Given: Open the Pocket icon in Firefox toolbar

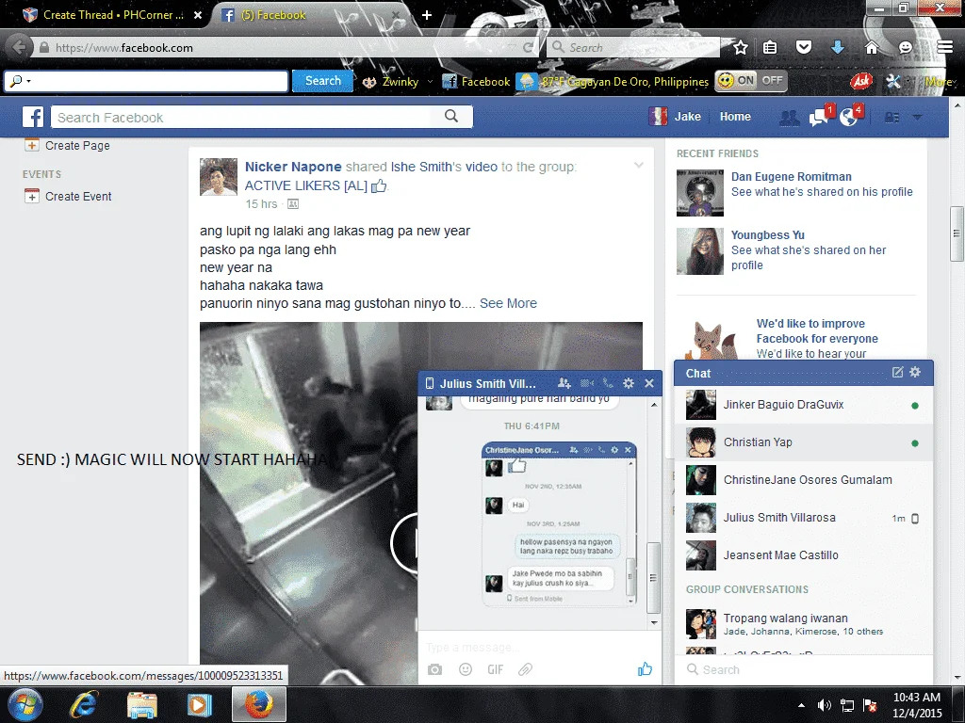Looking at the screenshot, I should pyautogui.click(x=803, y=47).
